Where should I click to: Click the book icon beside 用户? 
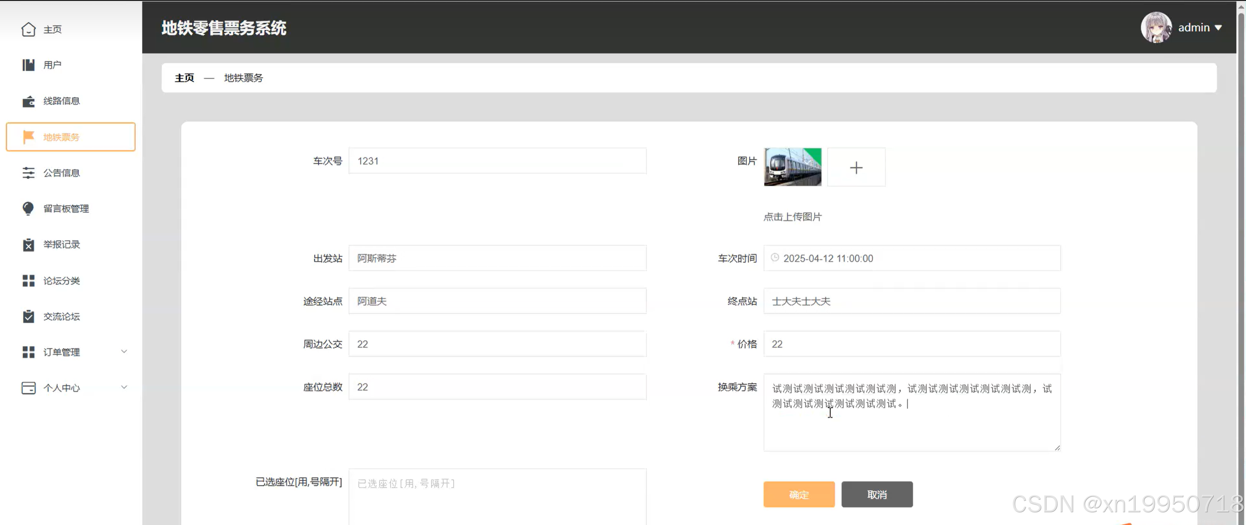click(28, 65)
